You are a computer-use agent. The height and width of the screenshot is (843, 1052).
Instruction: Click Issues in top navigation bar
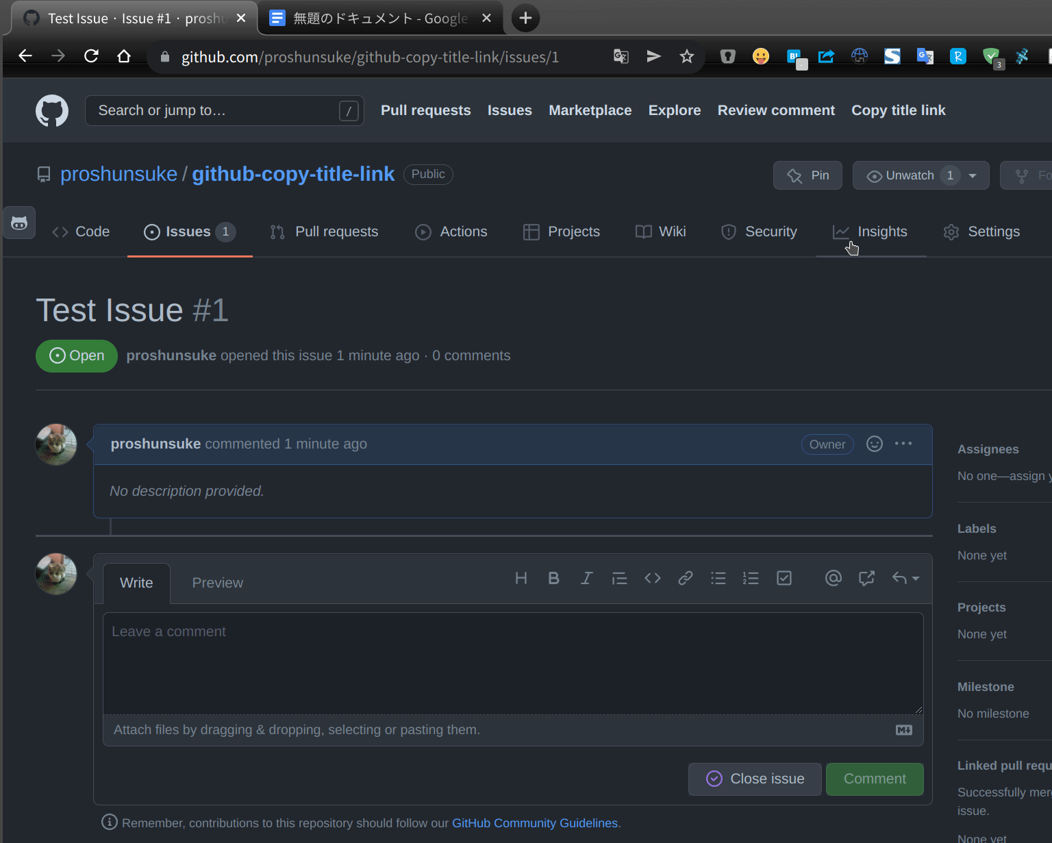pos(510,110)
